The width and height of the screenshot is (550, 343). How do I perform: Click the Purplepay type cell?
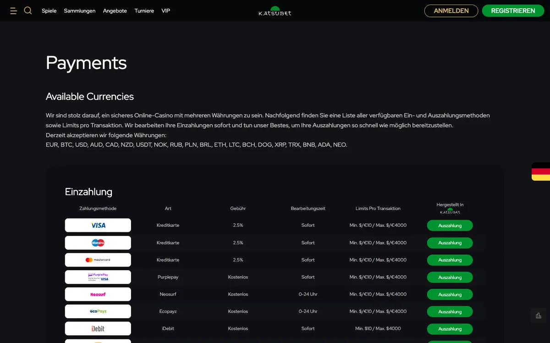coord(168,277)
